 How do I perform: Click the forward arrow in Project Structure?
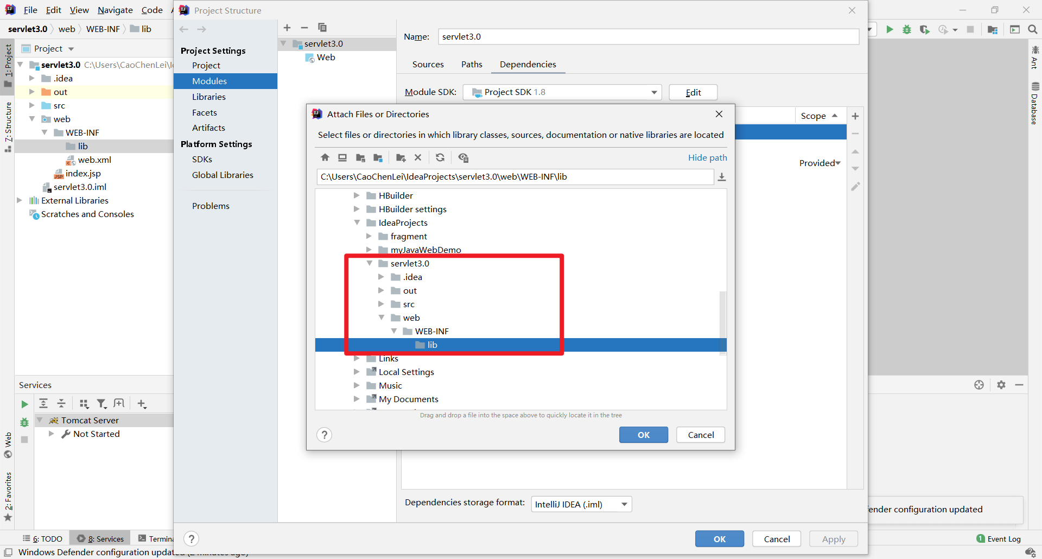point(201,29)
